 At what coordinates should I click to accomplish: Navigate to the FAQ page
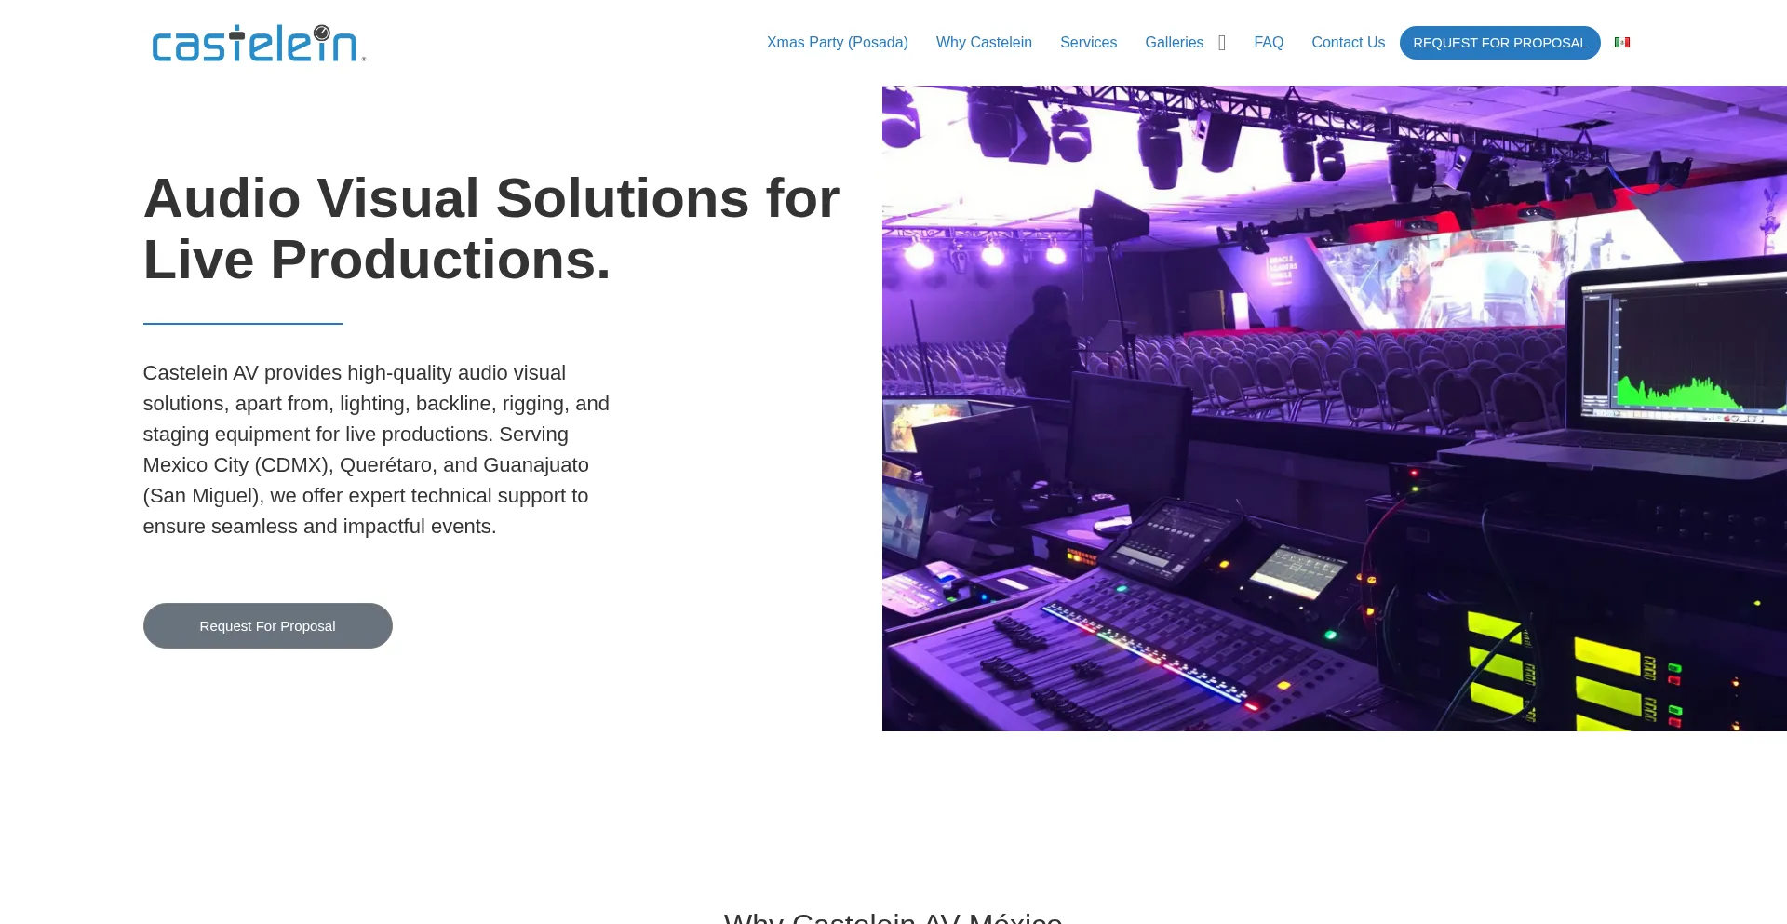[1269, 43]
